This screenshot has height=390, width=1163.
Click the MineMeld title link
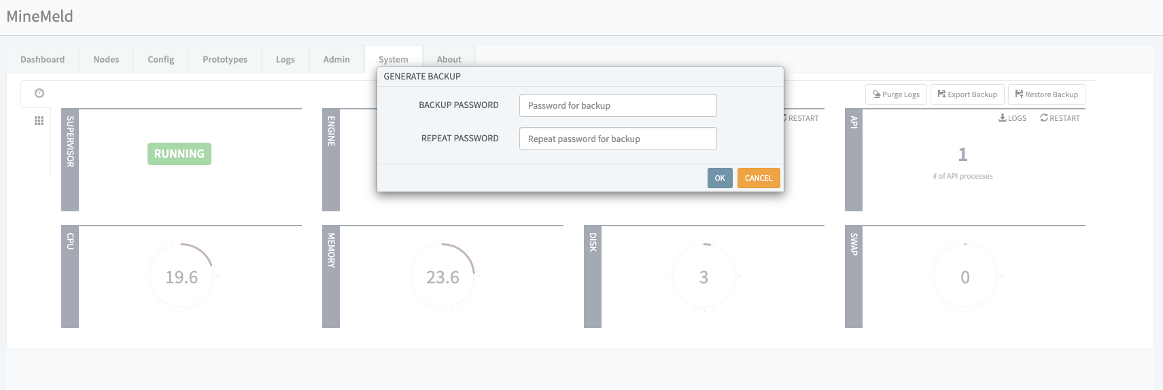tap(39, 16)
